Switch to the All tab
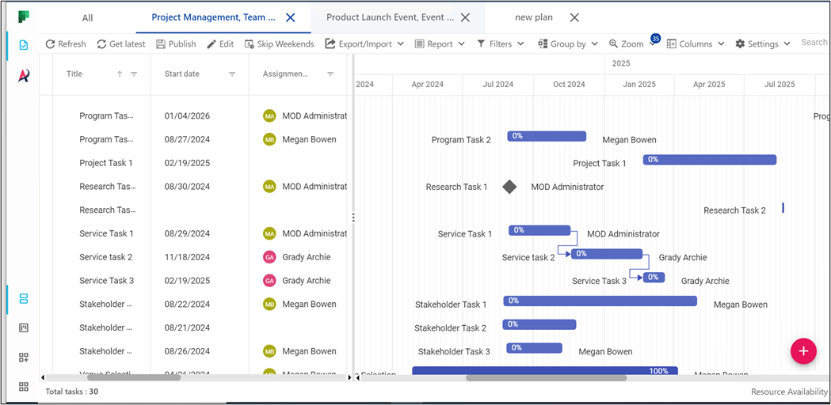Viewport: 831px width, 405px height. pyautogui.click(x=87, y=17)
